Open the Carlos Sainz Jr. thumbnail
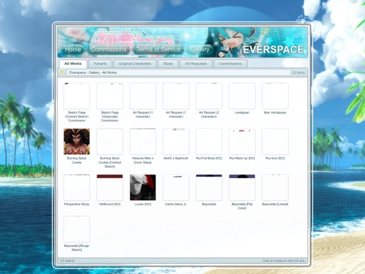Image resolution: width=365 pixels, height=274 pixels. [176, 187]
